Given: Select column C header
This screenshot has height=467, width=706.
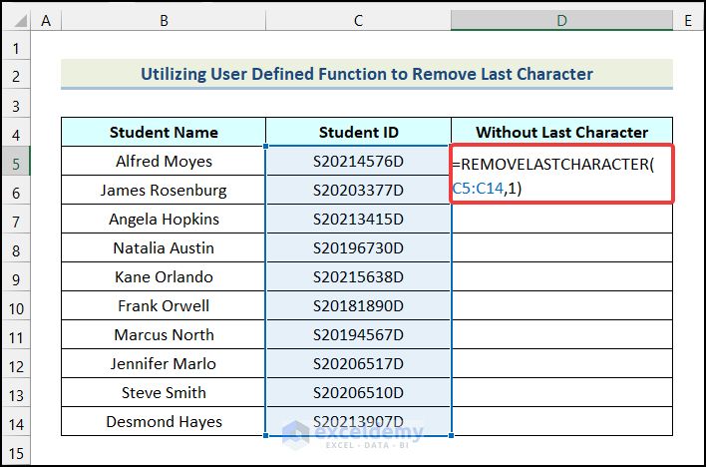Looking at the screenshot, I should coord(358,20).
